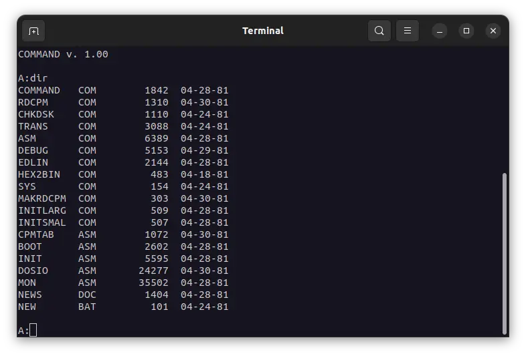
Task: Click the BAT extension of NEW file
Action: pyautogui.click(x=87, y=307)
